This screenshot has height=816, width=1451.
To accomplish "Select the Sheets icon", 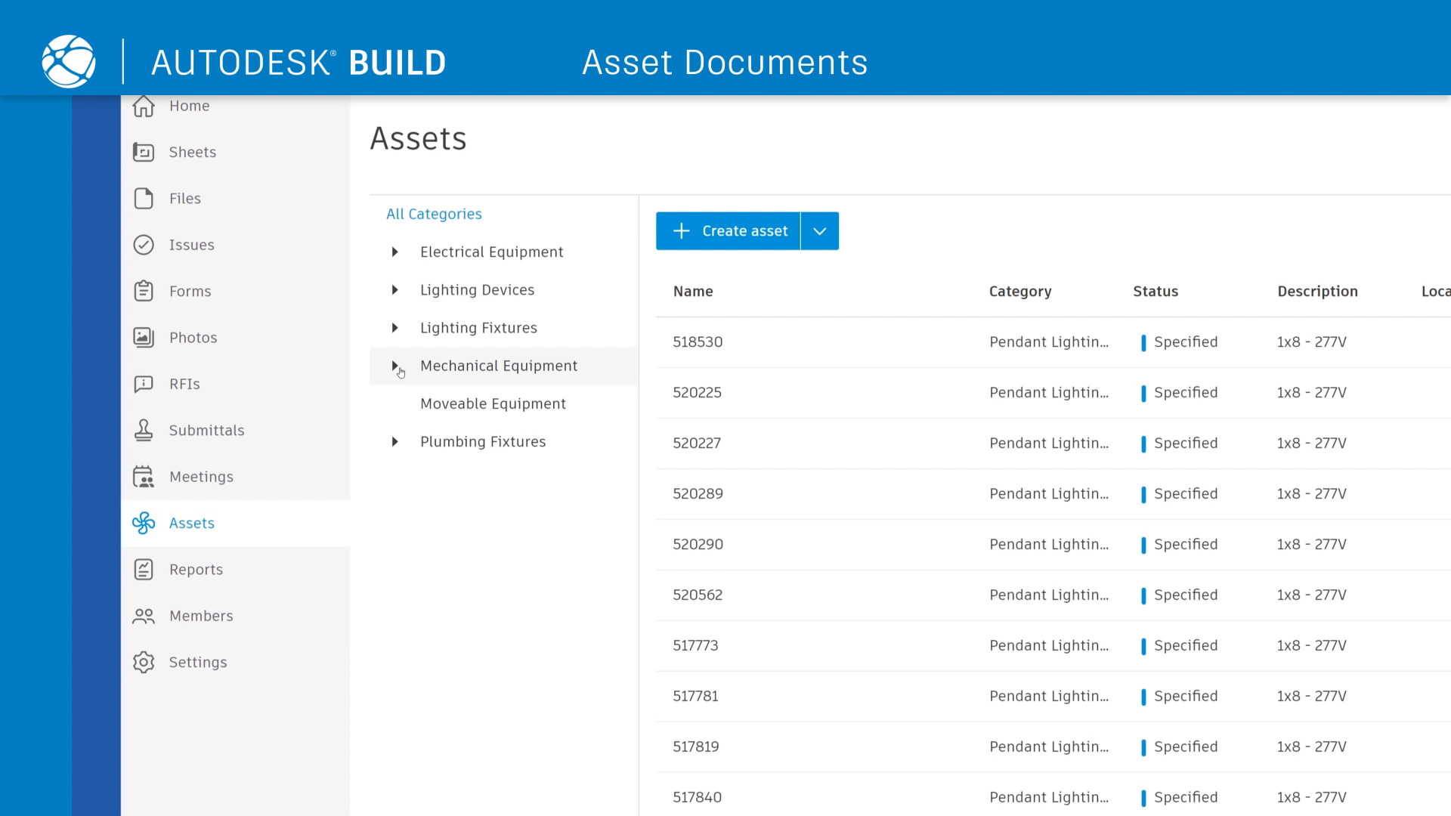I will click(144, 152).
